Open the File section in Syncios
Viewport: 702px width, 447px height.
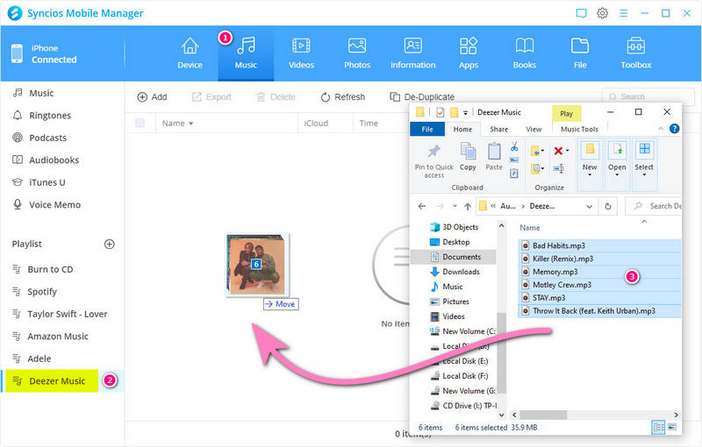click(580, 53)
